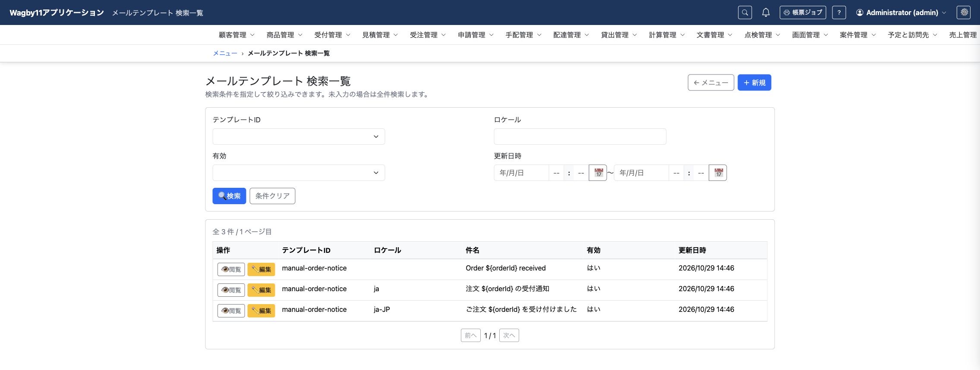980x370 pixels.
Task: Click the end 年/月/日 date field
Action: [641, 173]
